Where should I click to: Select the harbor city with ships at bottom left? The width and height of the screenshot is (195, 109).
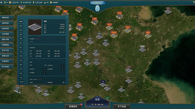(17, 90)
